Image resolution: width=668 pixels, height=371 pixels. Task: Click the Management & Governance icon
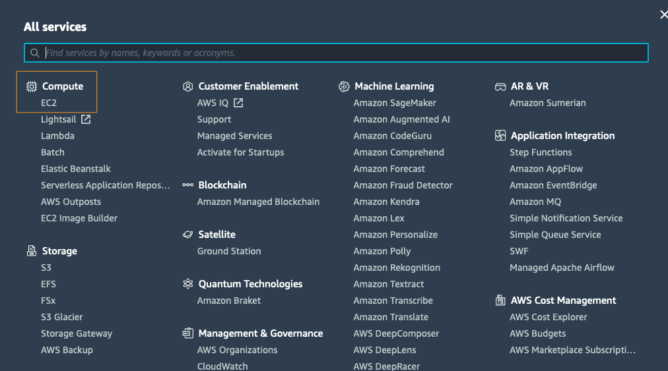(187, 333)
